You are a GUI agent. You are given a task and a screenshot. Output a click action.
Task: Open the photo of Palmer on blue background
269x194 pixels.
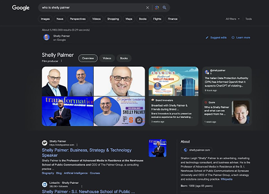click(x=81, y=81)
